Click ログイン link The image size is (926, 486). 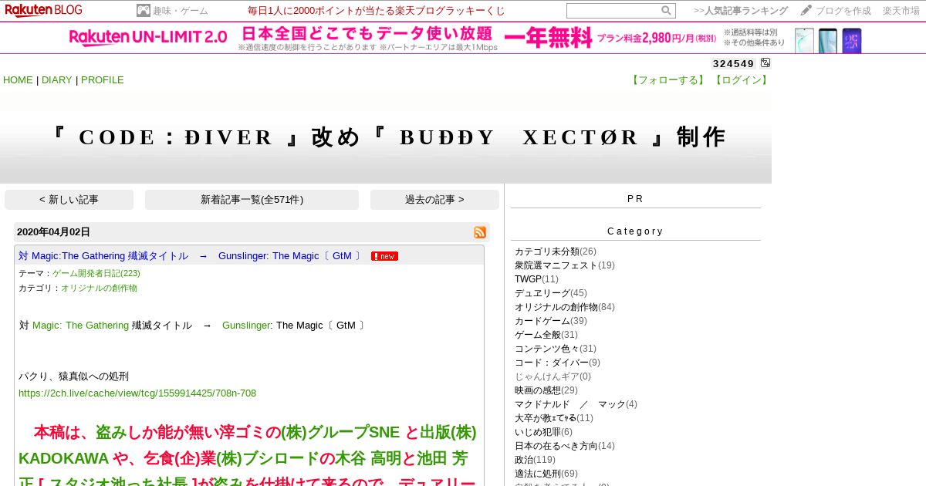740,80
